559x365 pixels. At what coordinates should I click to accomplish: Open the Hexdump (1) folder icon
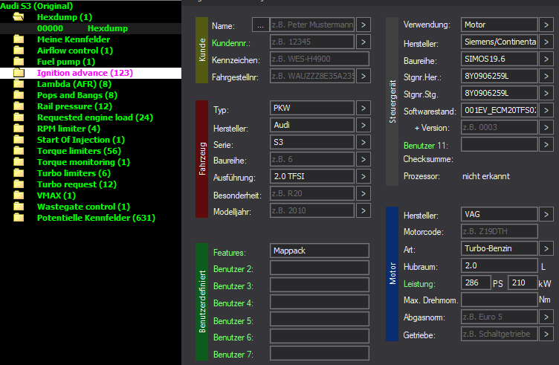[x=19, y=17]
